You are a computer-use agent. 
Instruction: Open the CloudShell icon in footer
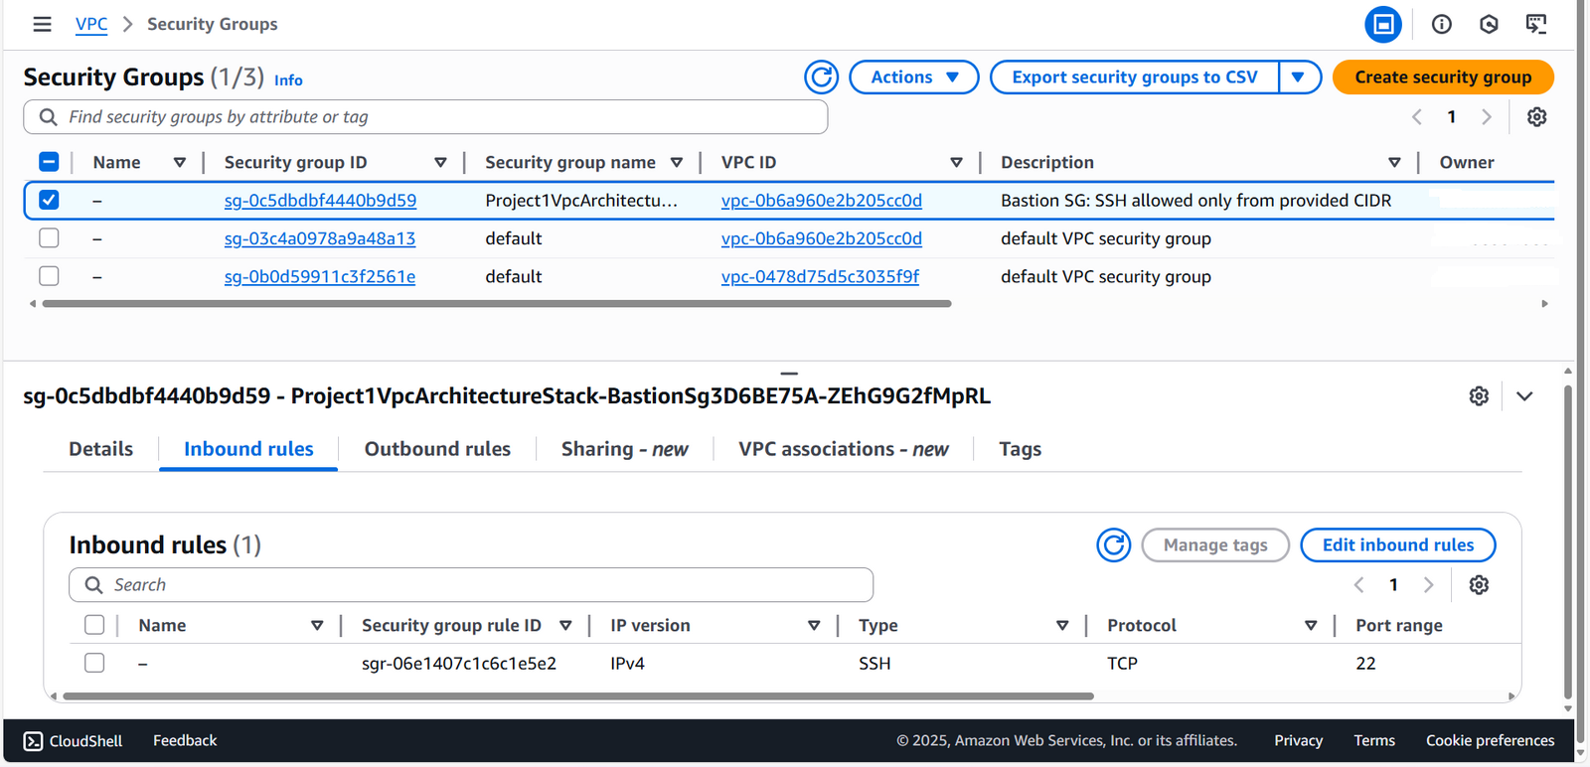click(34, 741)
